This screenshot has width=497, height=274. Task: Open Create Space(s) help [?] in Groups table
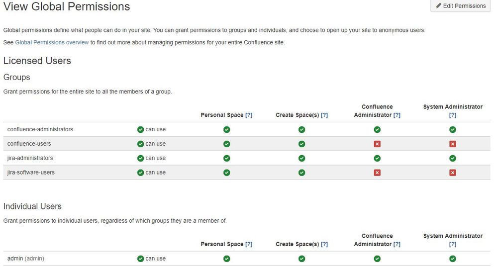[324, 115]
